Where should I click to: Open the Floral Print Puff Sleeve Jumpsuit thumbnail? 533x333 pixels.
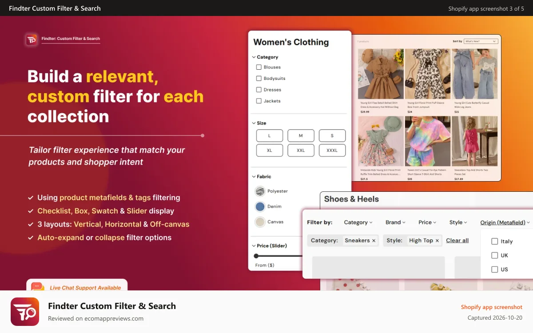click(427, 74)
